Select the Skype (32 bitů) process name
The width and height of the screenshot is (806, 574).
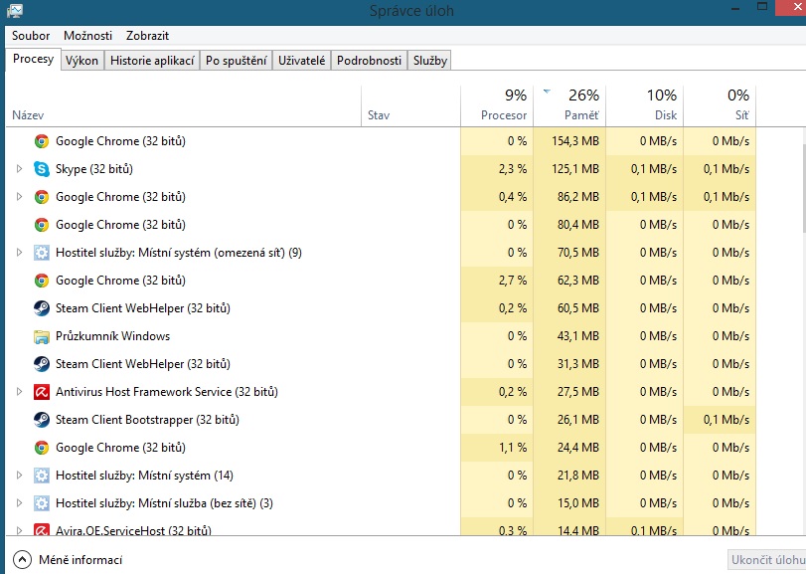[x=94, y=169]
